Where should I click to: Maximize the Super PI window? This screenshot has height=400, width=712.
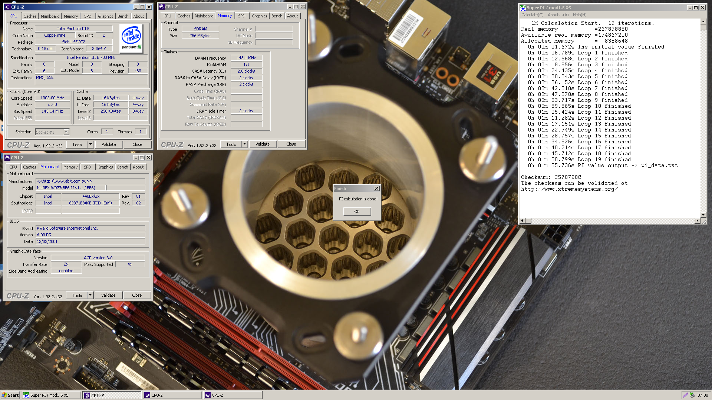(x=696, y=7)
